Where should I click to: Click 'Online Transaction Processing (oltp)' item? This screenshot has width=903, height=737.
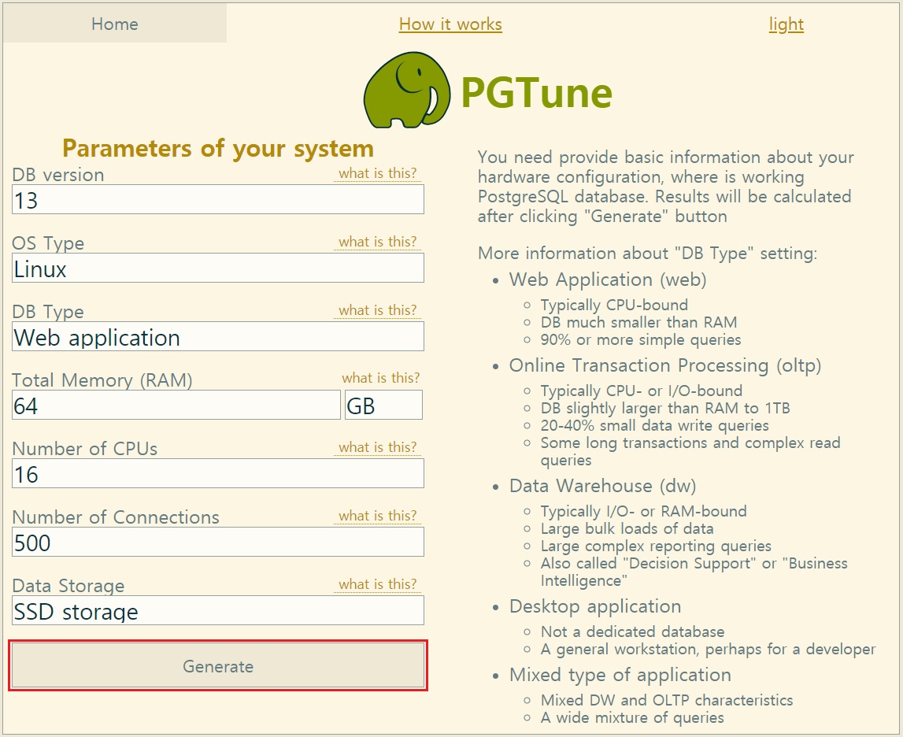click(x=665, y=365)
